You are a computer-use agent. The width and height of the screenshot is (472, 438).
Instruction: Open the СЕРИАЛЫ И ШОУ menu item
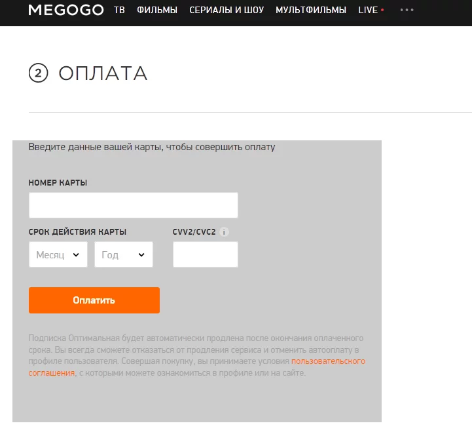click(x=227, y=10)
